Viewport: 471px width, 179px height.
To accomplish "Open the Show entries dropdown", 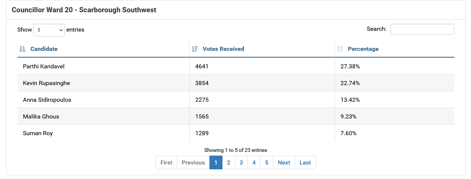I will [49, 30].
